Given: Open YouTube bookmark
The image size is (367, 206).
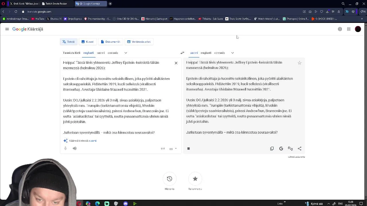Looking at the screenshot, I should [x=38, y=19].
